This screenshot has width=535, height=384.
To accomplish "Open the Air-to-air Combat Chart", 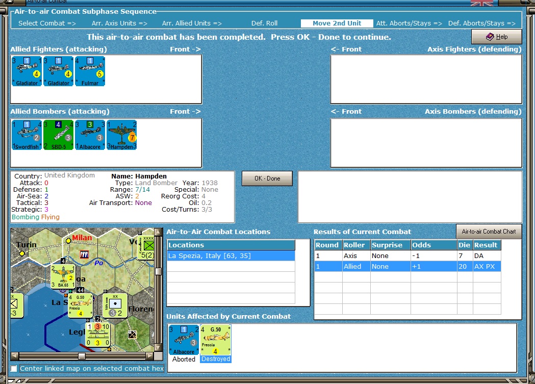I will point(489,232).
